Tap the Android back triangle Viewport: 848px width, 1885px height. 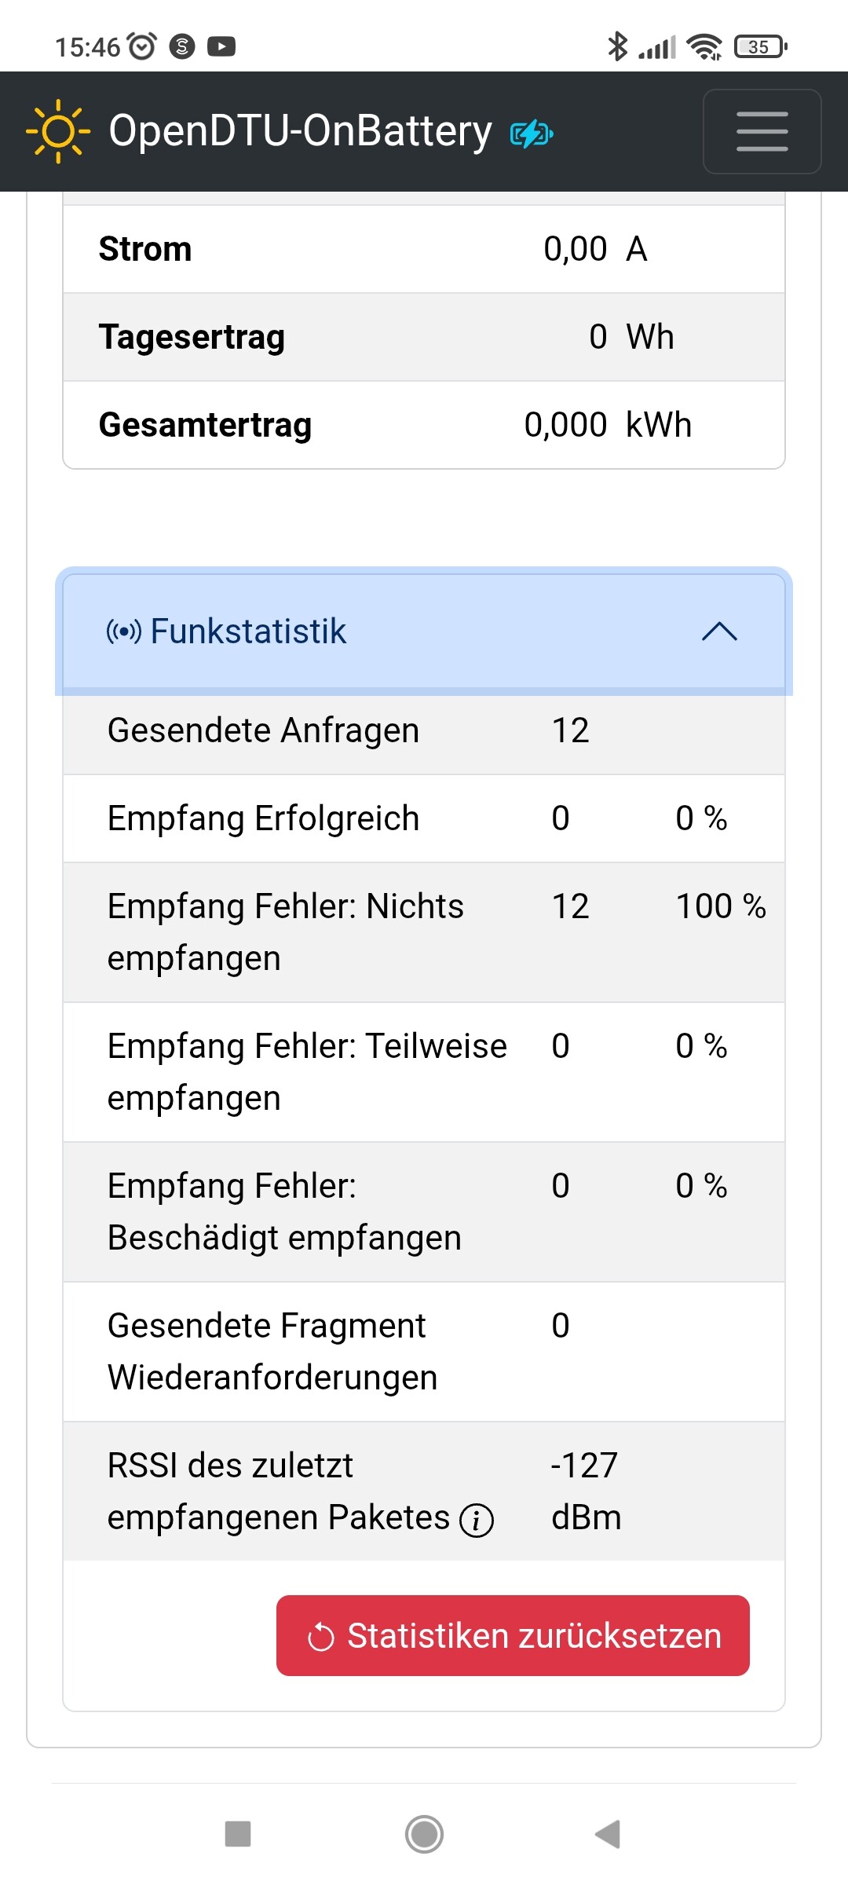[608, 1835]
